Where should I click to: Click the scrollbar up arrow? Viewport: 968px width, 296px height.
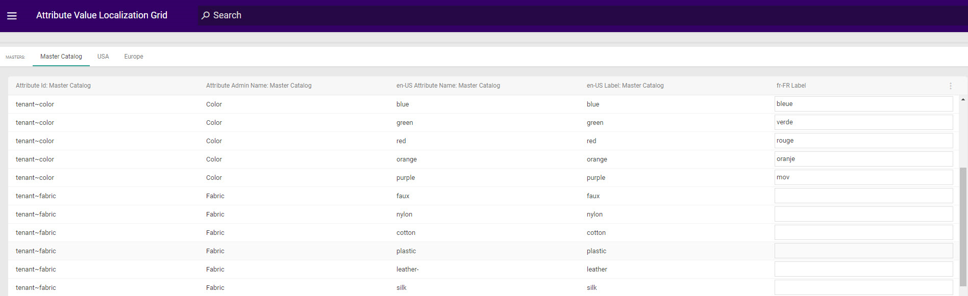pos(963,99)
